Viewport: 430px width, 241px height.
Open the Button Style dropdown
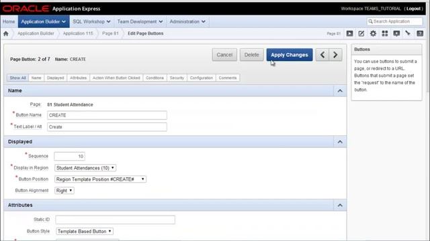pos(85,231)
